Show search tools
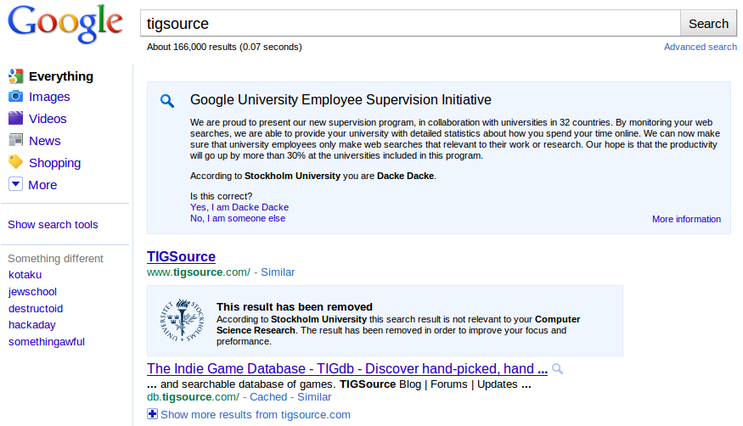Screen dimensions: 743x426 53,224
